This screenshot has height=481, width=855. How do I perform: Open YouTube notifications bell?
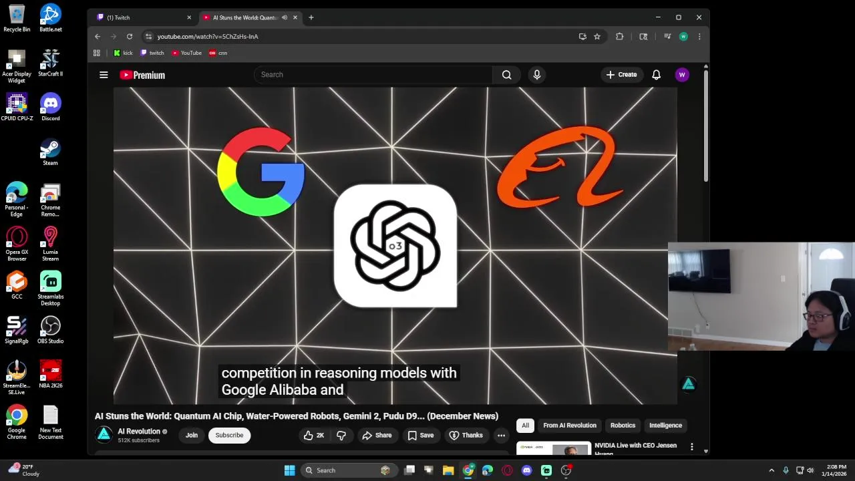[x=656, y=75]
